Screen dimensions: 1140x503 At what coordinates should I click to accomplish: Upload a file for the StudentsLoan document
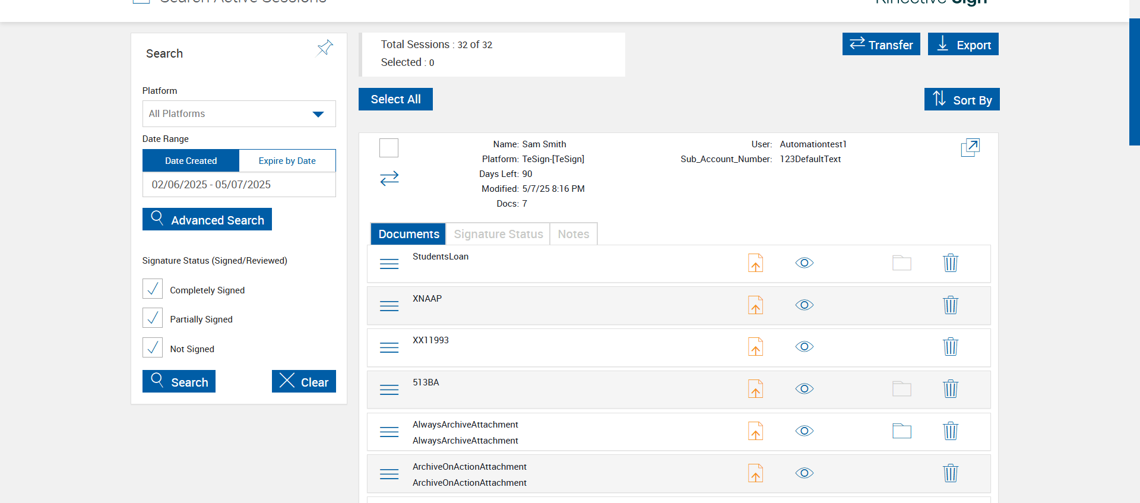(x=755, y=263)
